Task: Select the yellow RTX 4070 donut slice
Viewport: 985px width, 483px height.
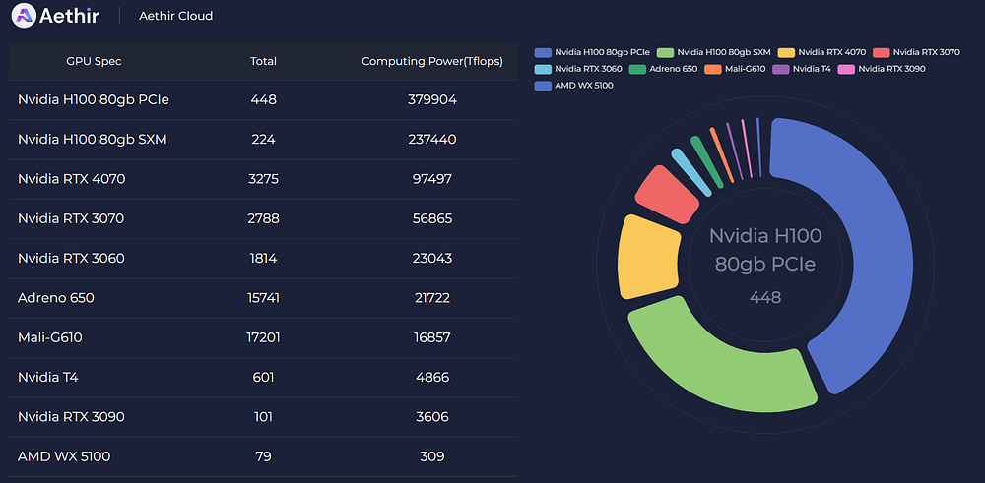Action: click(x=648, y=257)
